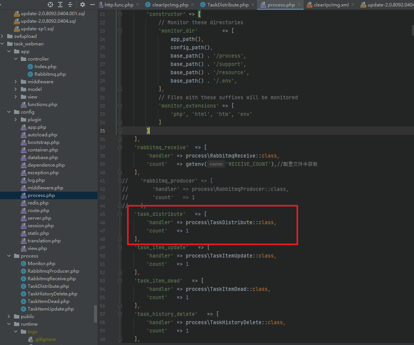
Task: Fold the 'monitor_dir' array at line 23
Action: (120, 31)
